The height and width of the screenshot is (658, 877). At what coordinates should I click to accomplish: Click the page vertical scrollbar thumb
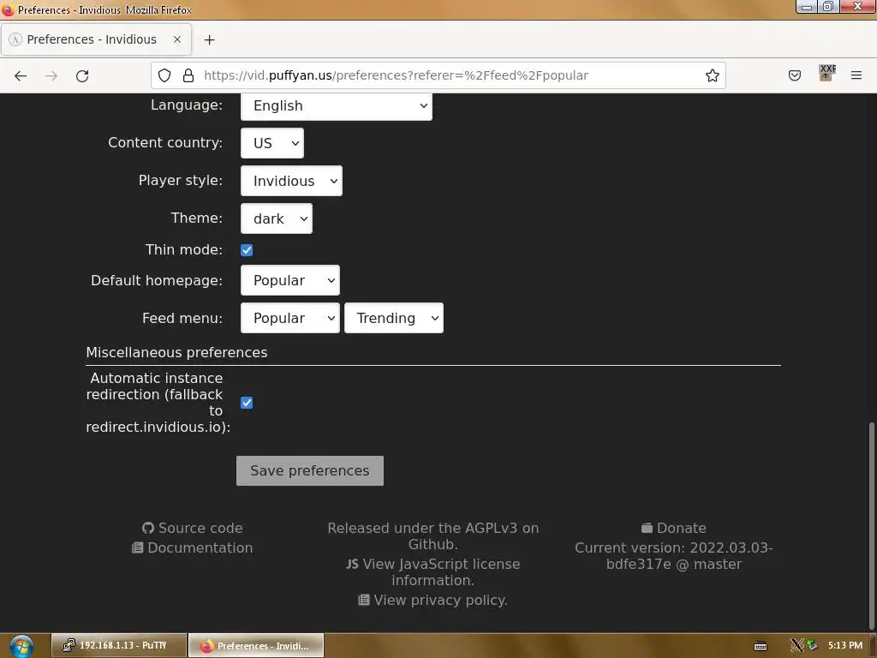[871, 526]
